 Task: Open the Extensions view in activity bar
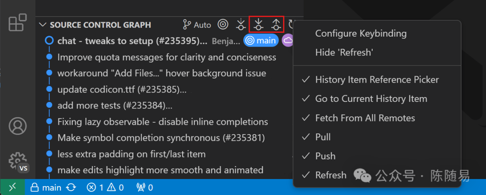[x=18, y=22]
